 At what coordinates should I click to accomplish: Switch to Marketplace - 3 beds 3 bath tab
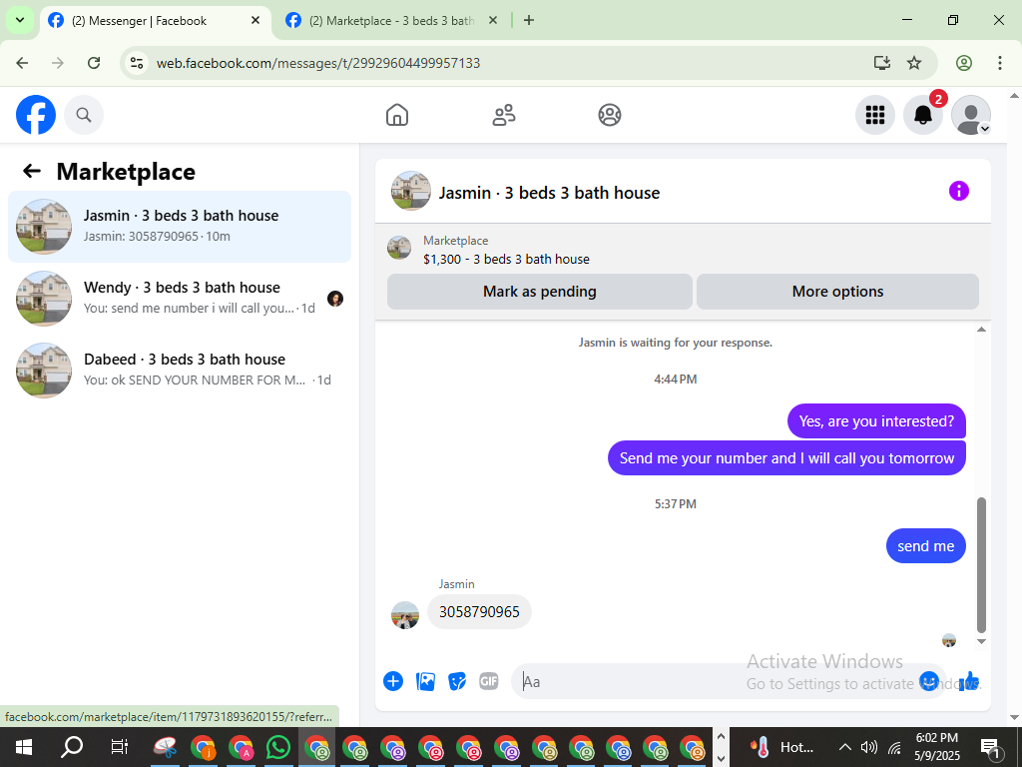pos(391,20)
